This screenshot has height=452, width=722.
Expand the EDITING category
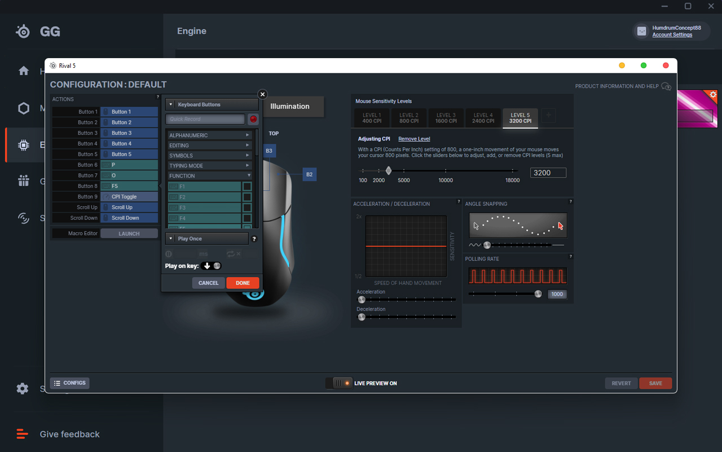click(210, 146)
